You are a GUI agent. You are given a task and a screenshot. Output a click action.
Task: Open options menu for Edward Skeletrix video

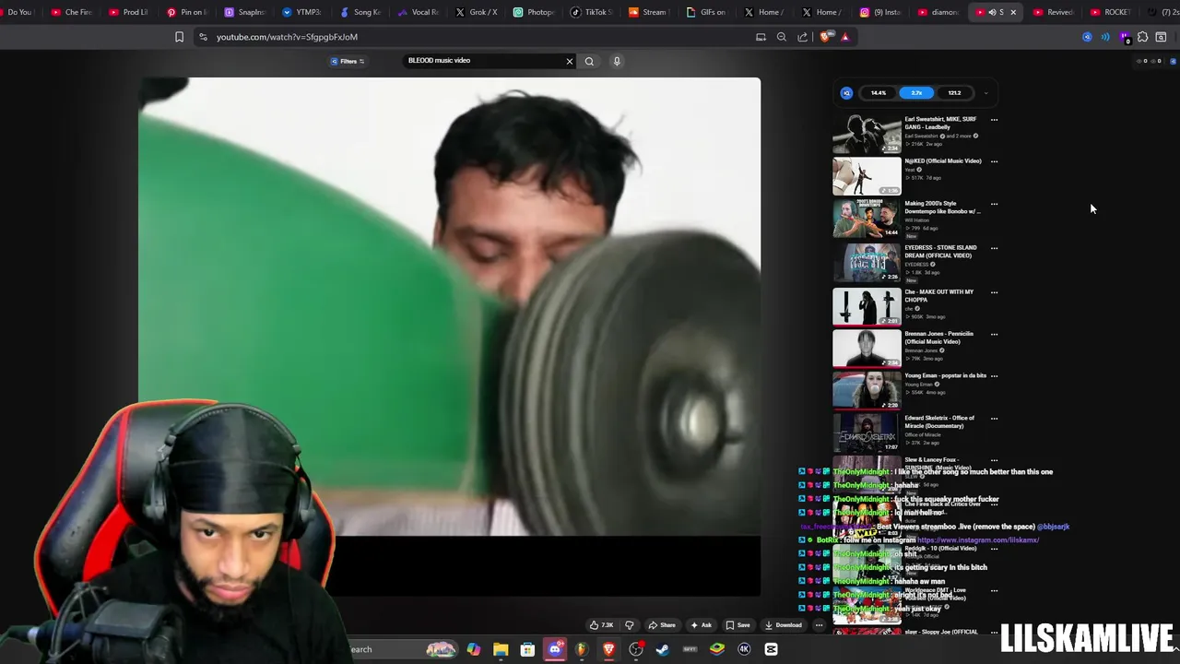pyautogui.click(x=994, y=419)
